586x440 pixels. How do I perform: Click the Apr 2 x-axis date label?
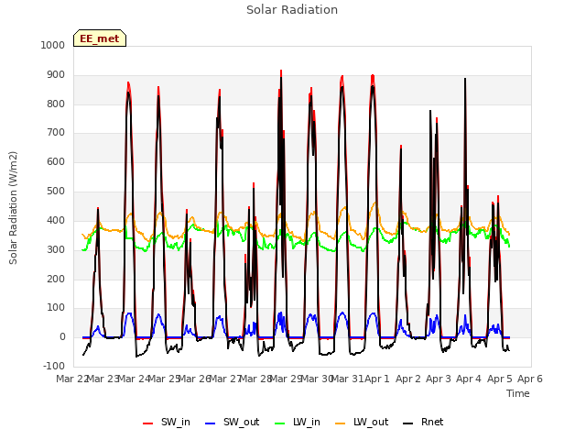[408, 379]
